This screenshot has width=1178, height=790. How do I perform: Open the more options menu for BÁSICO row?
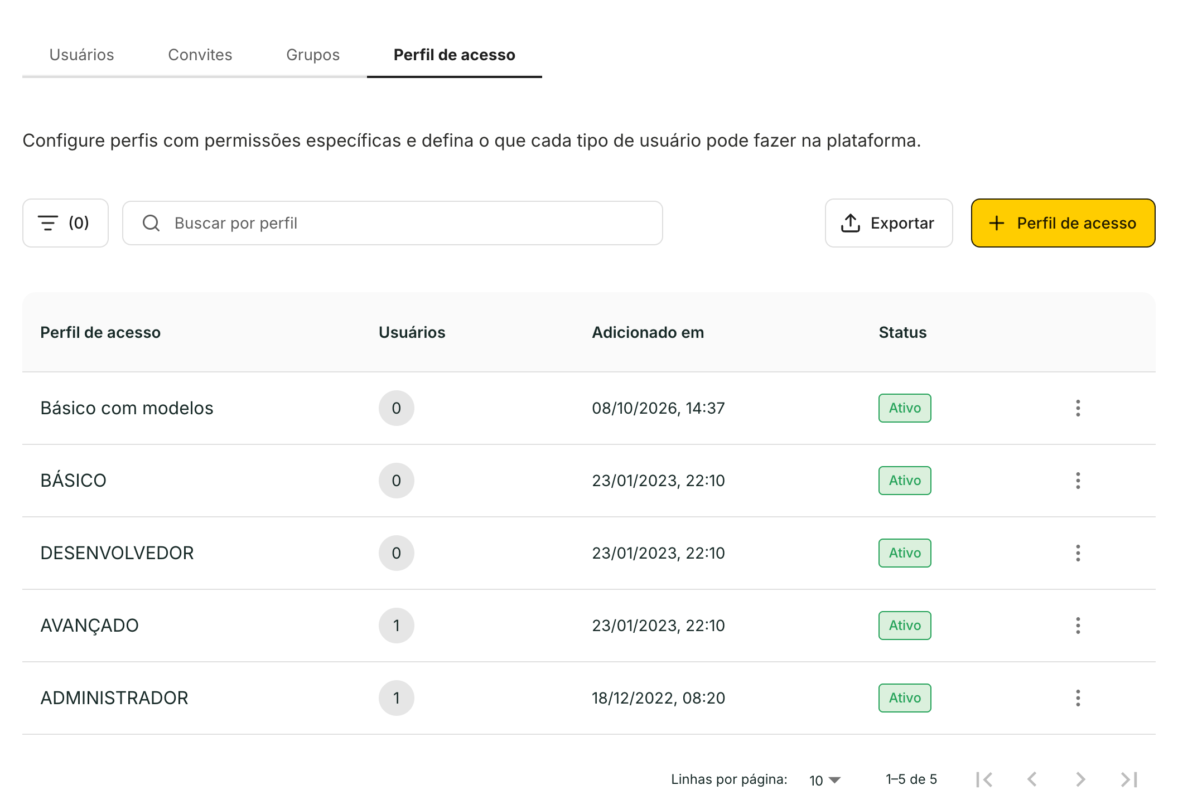coord(1078,481)
